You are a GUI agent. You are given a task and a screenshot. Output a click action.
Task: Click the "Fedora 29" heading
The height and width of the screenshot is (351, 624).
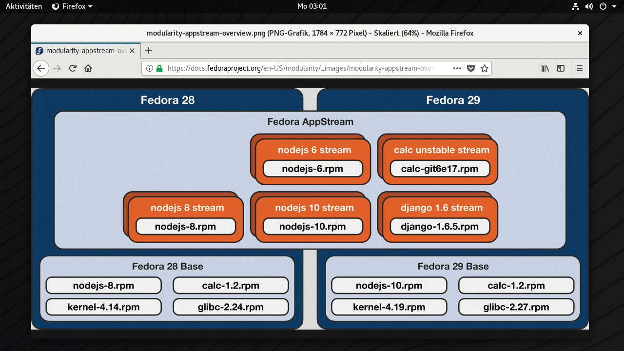click(x=453, y=100)
